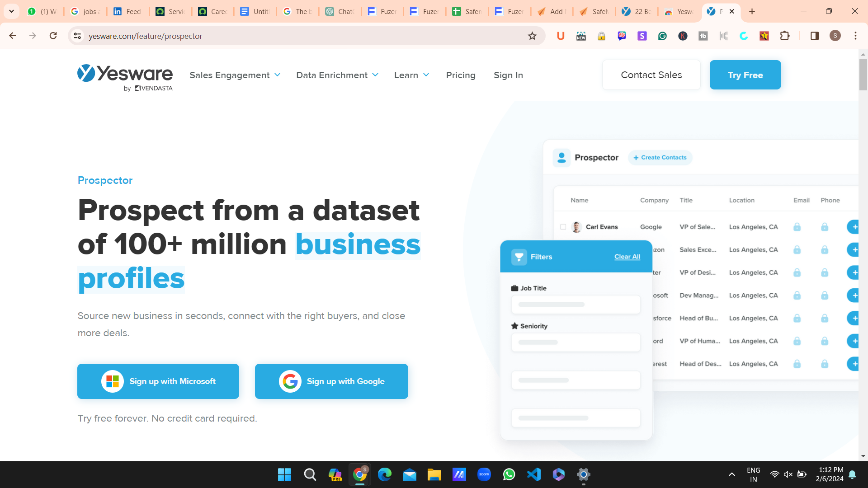Viewport: 868px width, 488px height.
Task: Click the Yesware logo
Action: point(125,78)
